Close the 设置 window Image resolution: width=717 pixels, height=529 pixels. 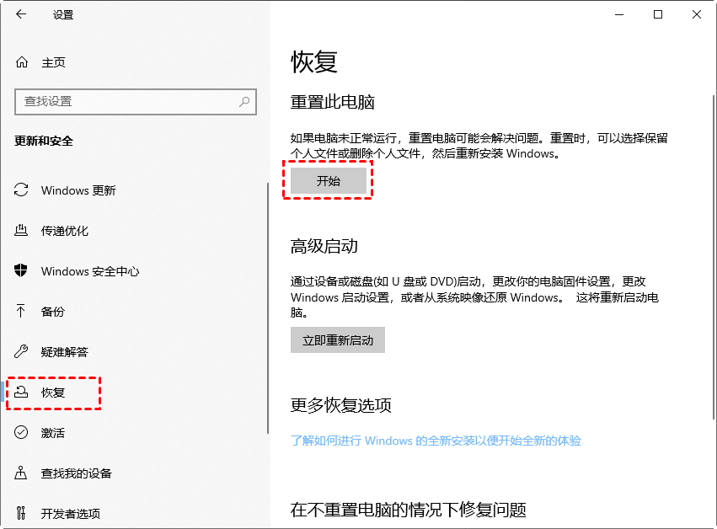pos(697,14)
